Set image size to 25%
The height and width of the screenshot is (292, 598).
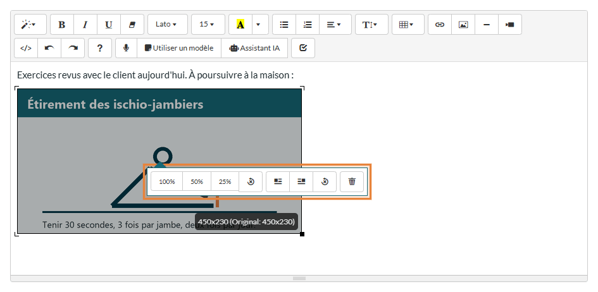point(225,181)
